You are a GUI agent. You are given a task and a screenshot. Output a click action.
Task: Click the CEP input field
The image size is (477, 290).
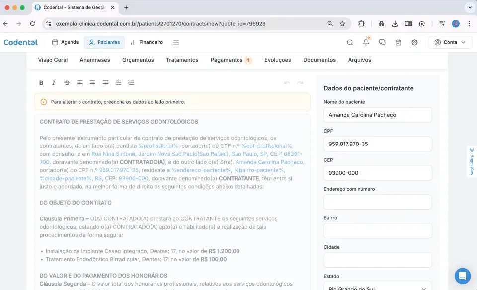coord(378,173)
